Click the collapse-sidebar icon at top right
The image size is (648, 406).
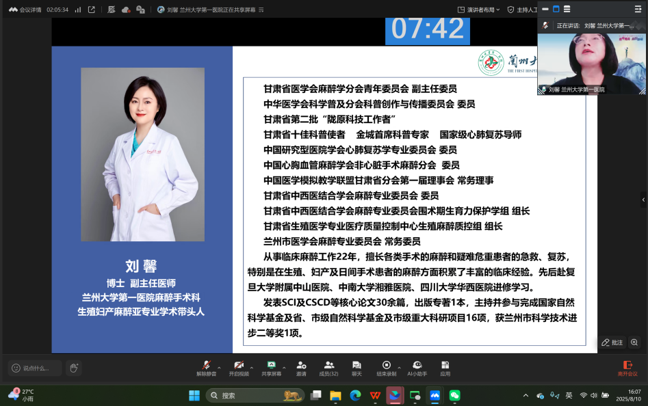[x=638, y=9]
